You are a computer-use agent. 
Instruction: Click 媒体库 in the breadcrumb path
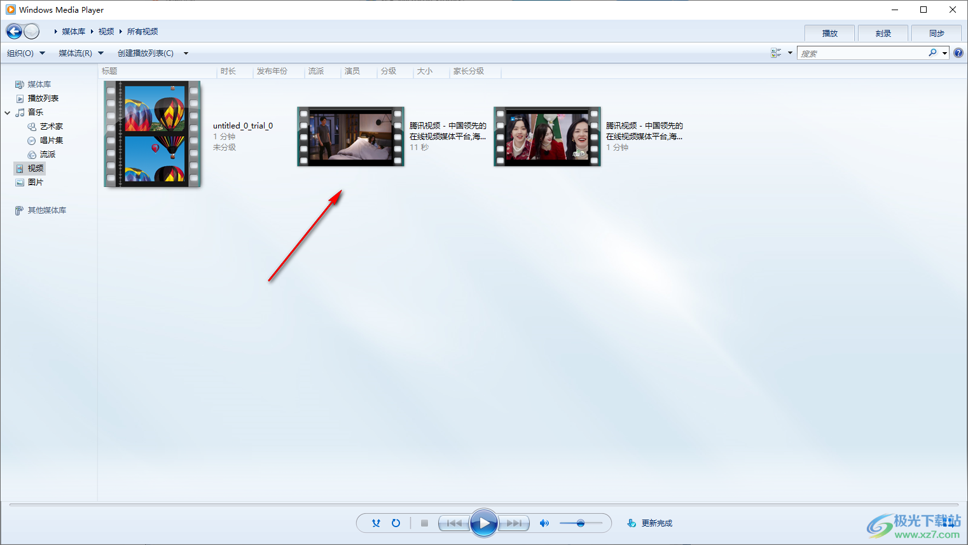pyautogui.click(x=74, y=31)
